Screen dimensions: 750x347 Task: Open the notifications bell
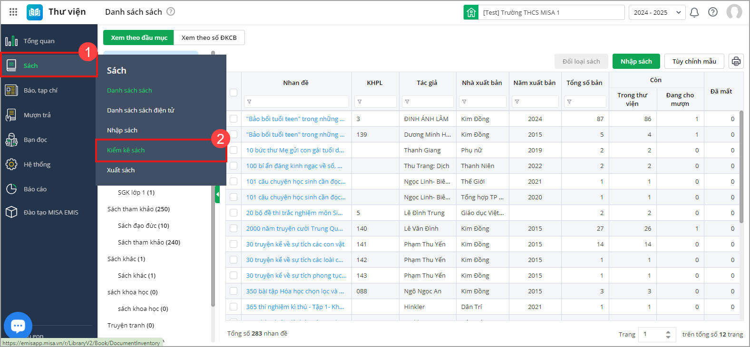tap(694, 12)
